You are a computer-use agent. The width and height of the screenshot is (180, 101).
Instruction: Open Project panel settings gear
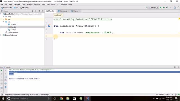click(39, 11)
